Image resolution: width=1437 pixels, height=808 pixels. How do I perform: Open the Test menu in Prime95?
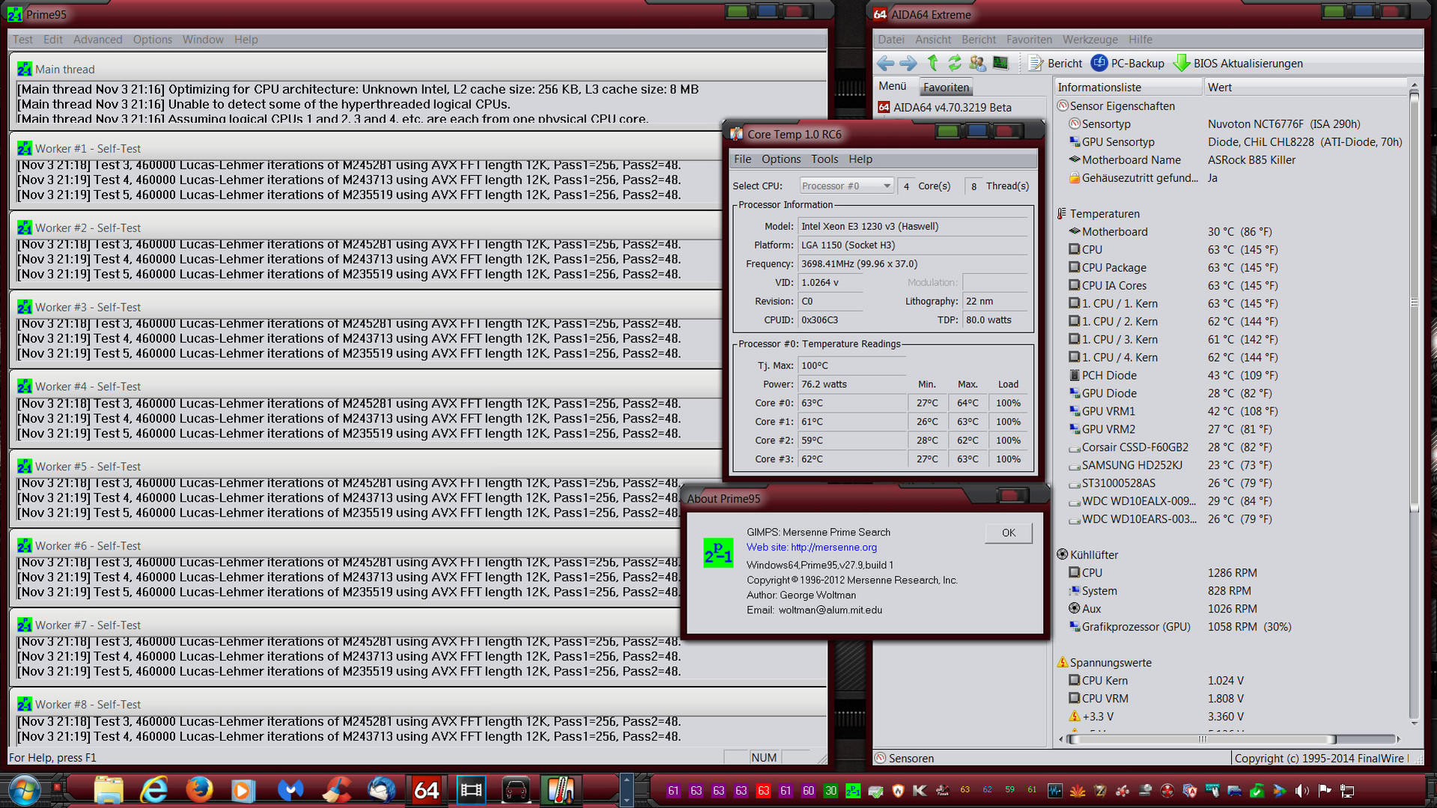(x=22, y=40)
